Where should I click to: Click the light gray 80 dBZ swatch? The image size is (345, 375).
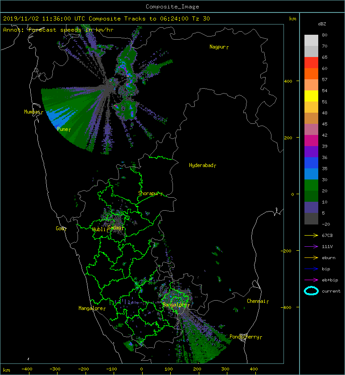[311, 40]
